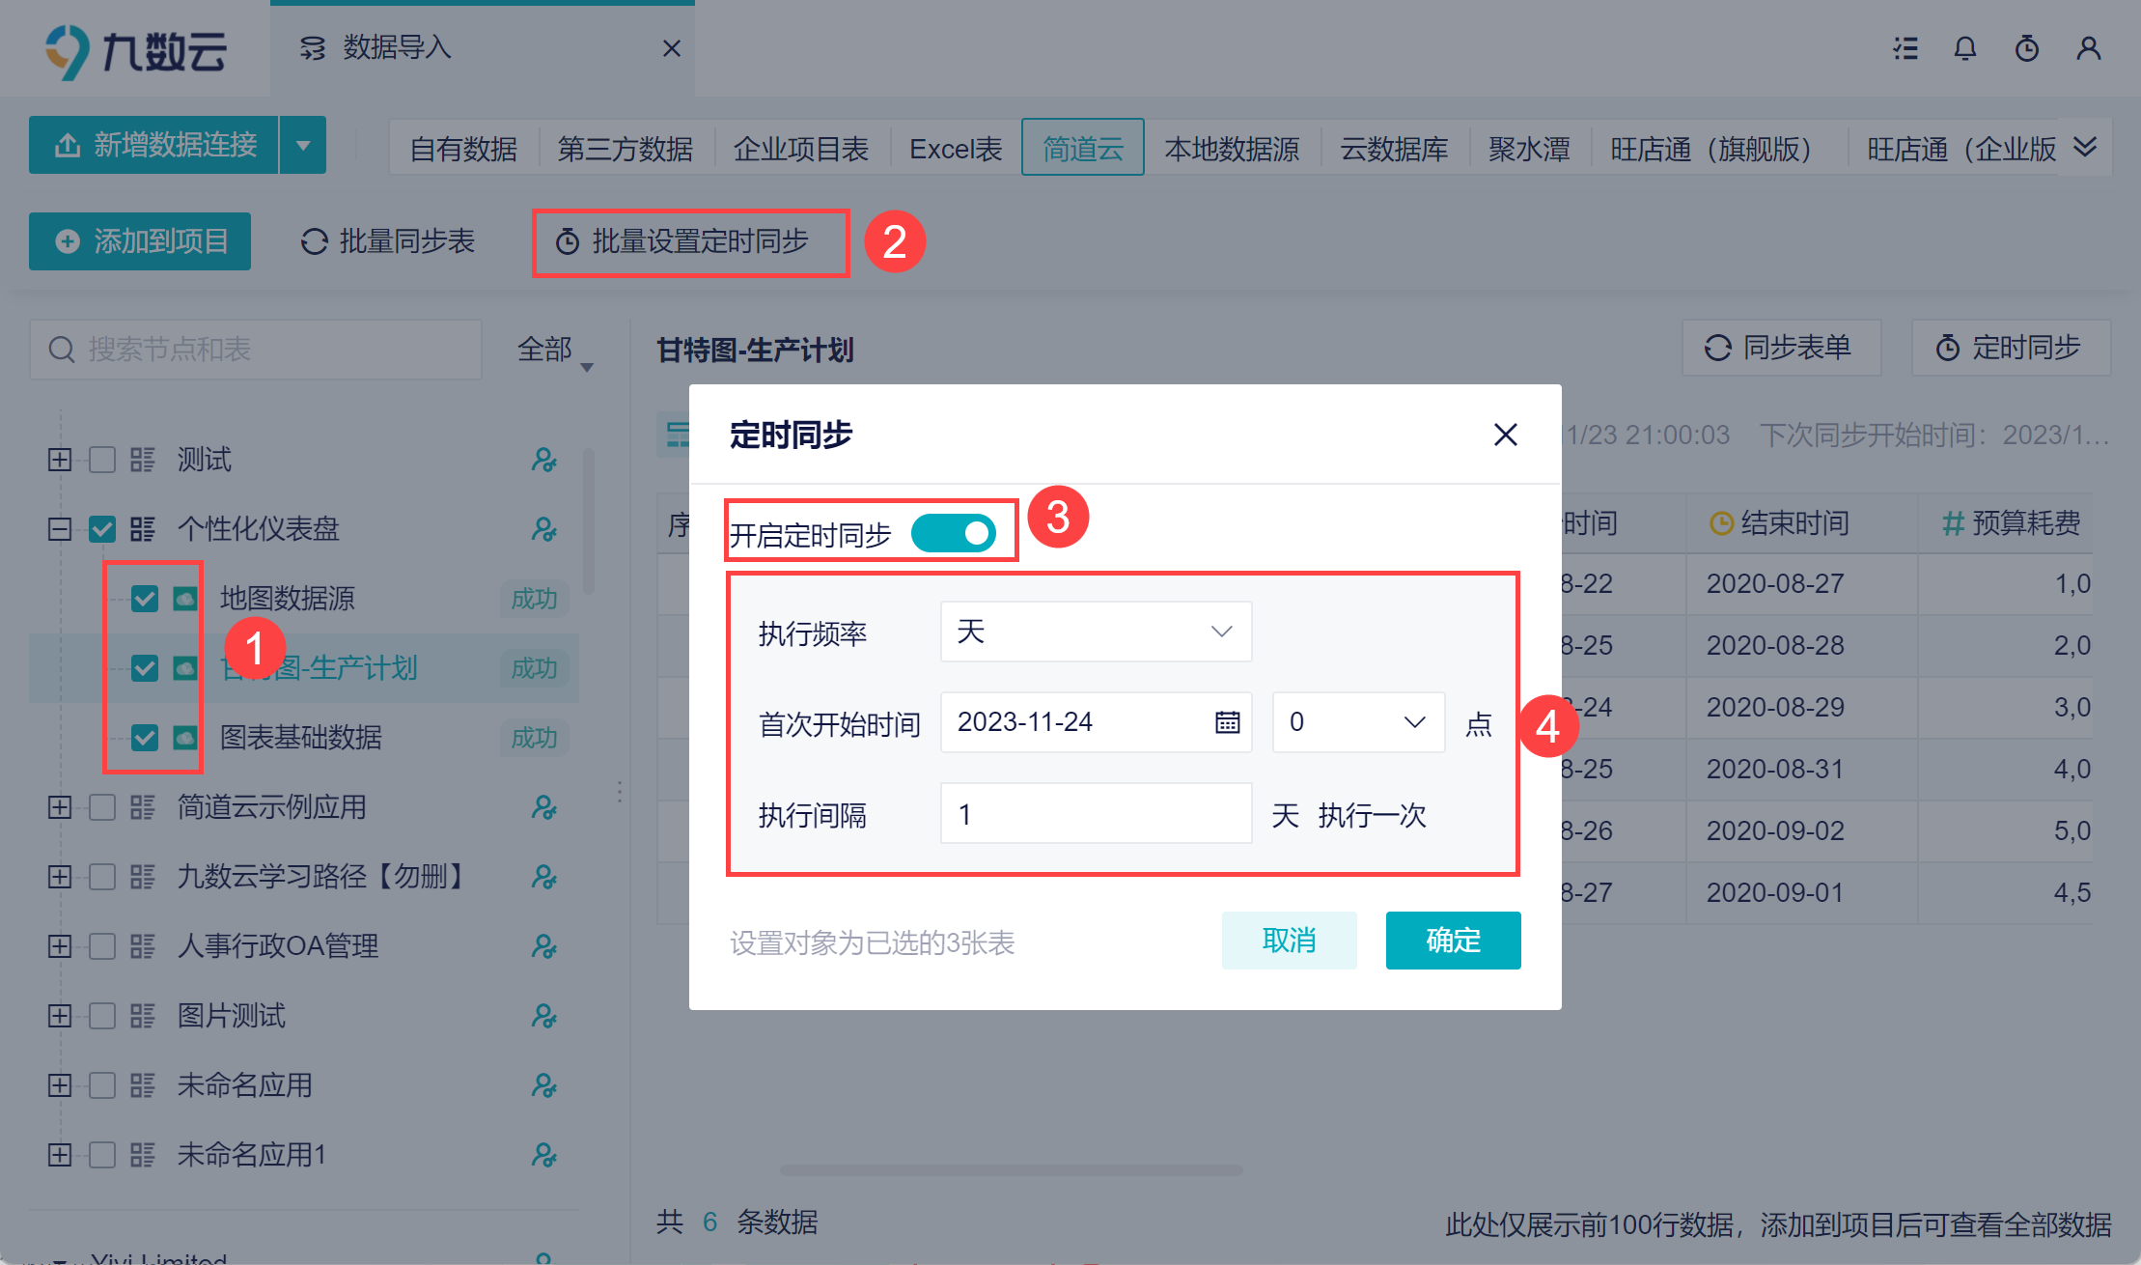Check the 简道云示例应用 checkbox
The width and height of the screenshot is (2141, 1265).
click(x=102, y=807)
